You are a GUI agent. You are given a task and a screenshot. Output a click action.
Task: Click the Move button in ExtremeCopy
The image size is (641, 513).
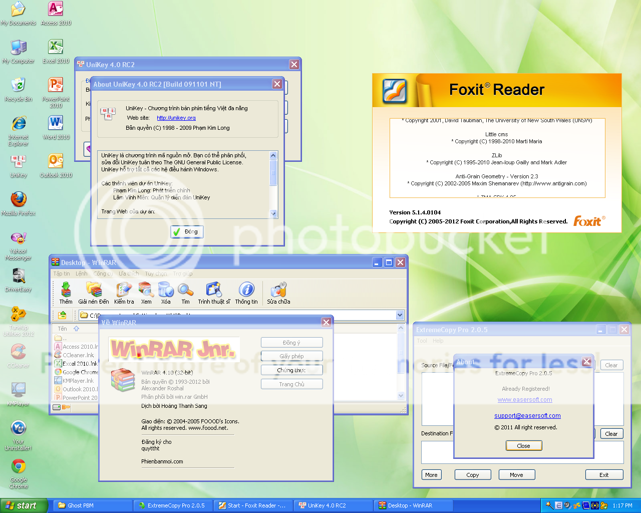pyautogui.click(x=516, y=475)
